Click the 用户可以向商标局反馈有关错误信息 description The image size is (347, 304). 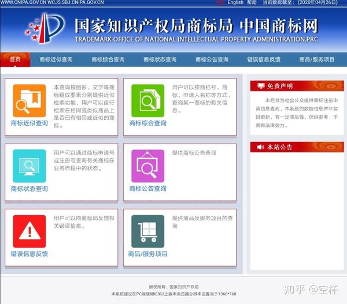point(84,222)
